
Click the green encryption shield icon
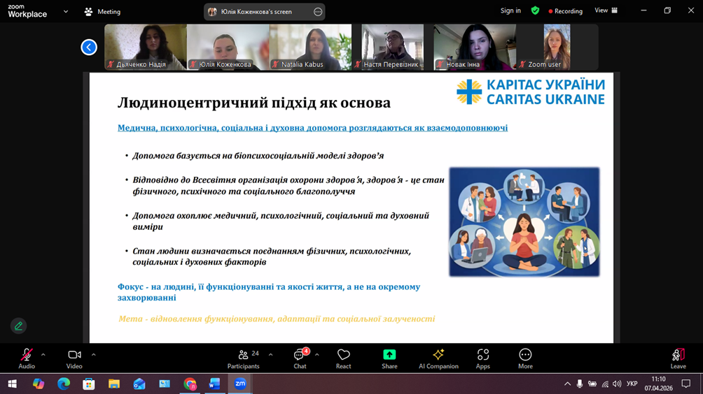[x=535, y=11]
